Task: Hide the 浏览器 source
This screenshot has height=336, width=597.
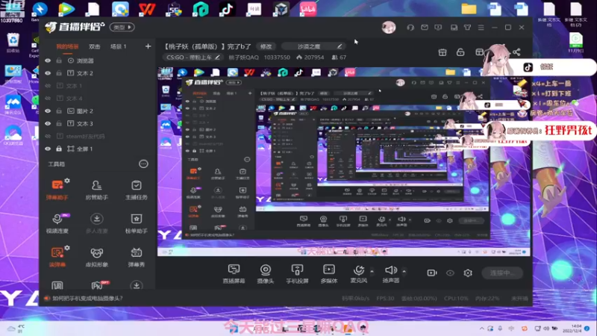Action: [48, 60]
